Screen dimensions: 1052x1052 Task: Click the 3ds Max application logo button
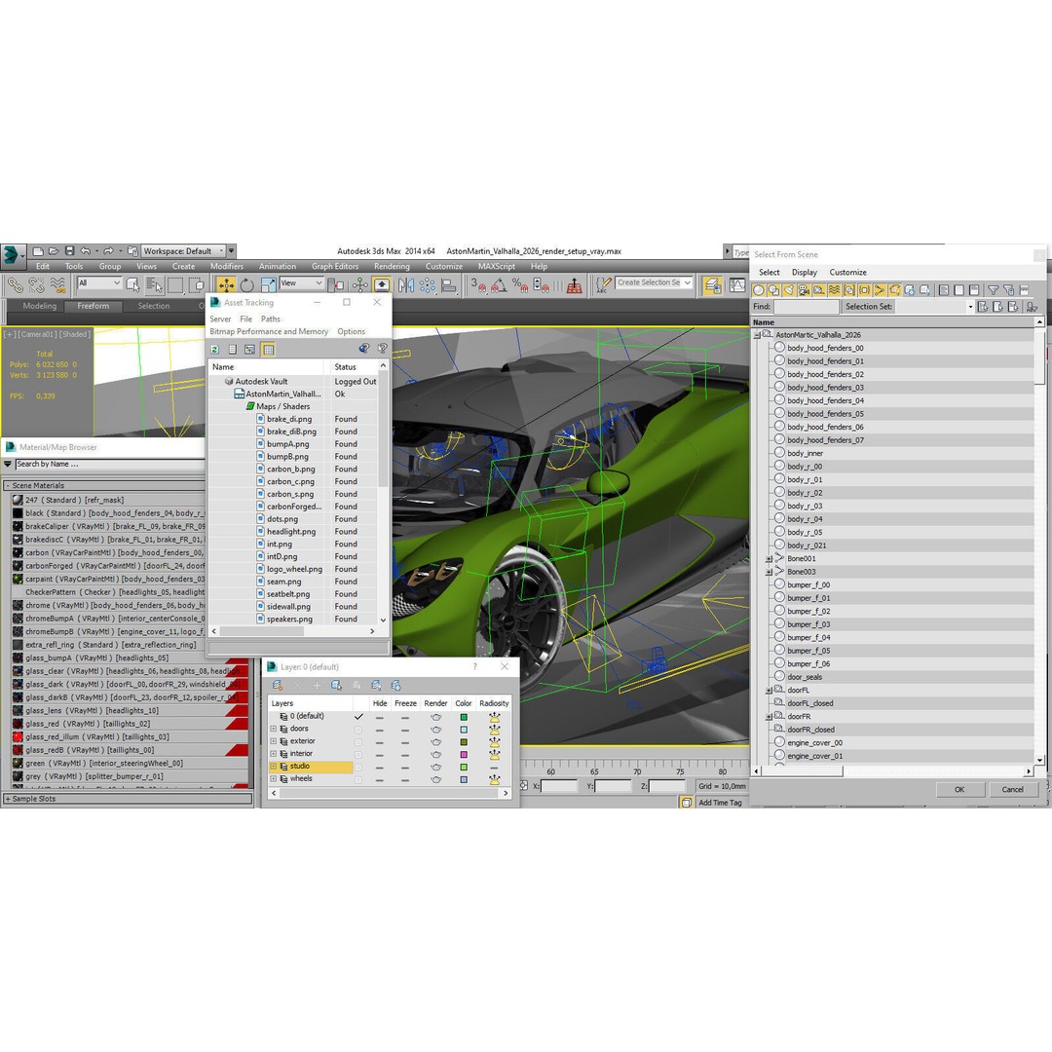(x=12, y=255)
